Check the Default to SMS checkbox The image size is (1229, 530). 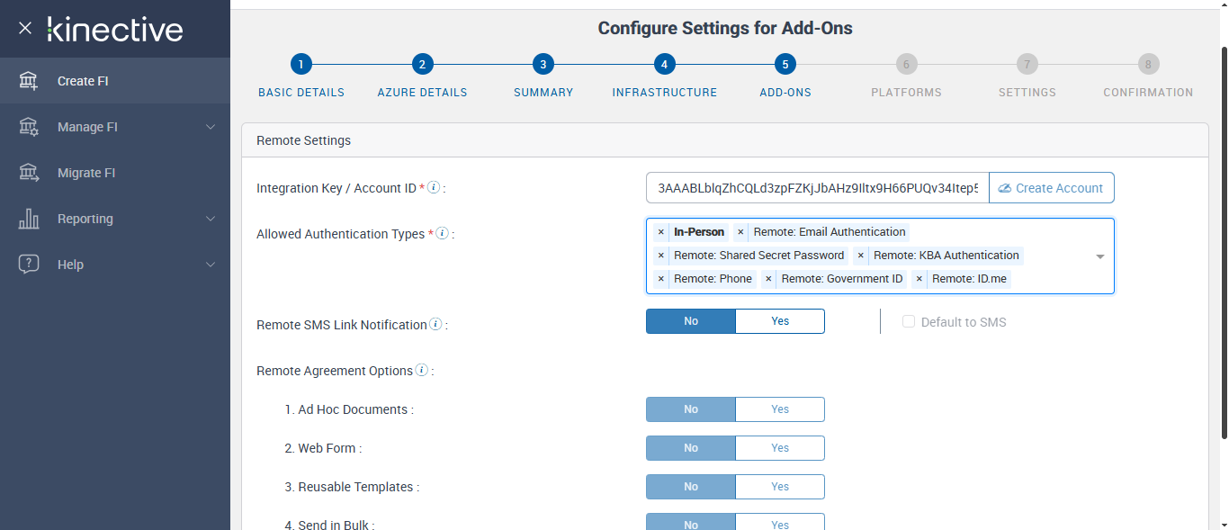(x=909, y=322)
